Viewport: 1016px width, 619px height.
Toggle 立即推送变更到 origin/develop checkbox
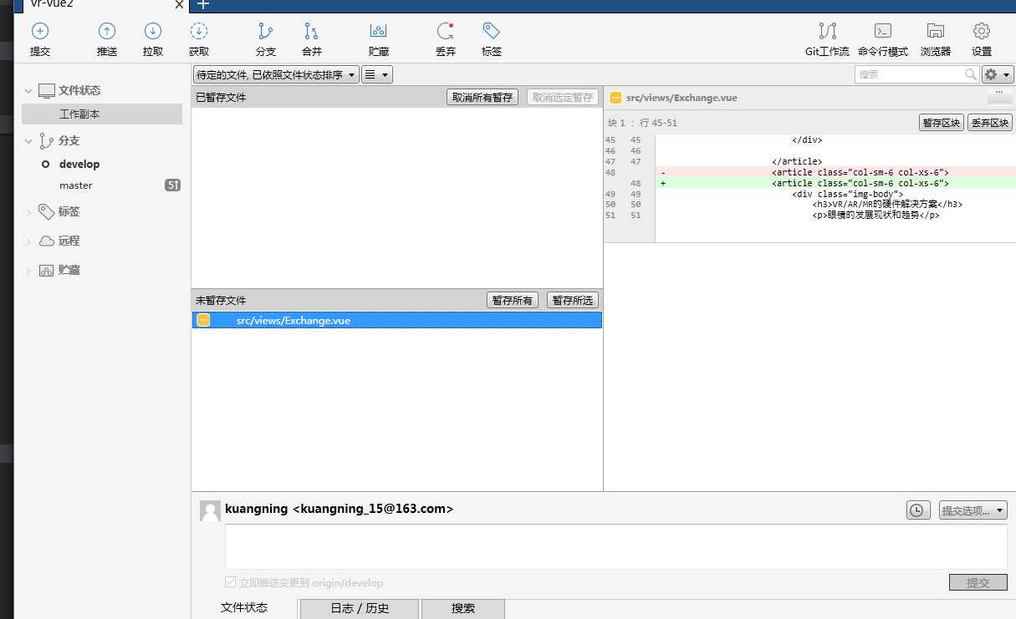pyautogui.click(x=230, y=582)
